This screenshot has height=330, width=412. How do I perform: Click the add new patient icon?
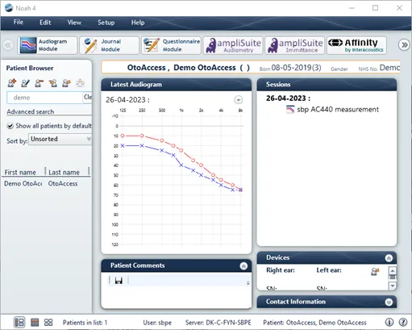pos(12,83)
